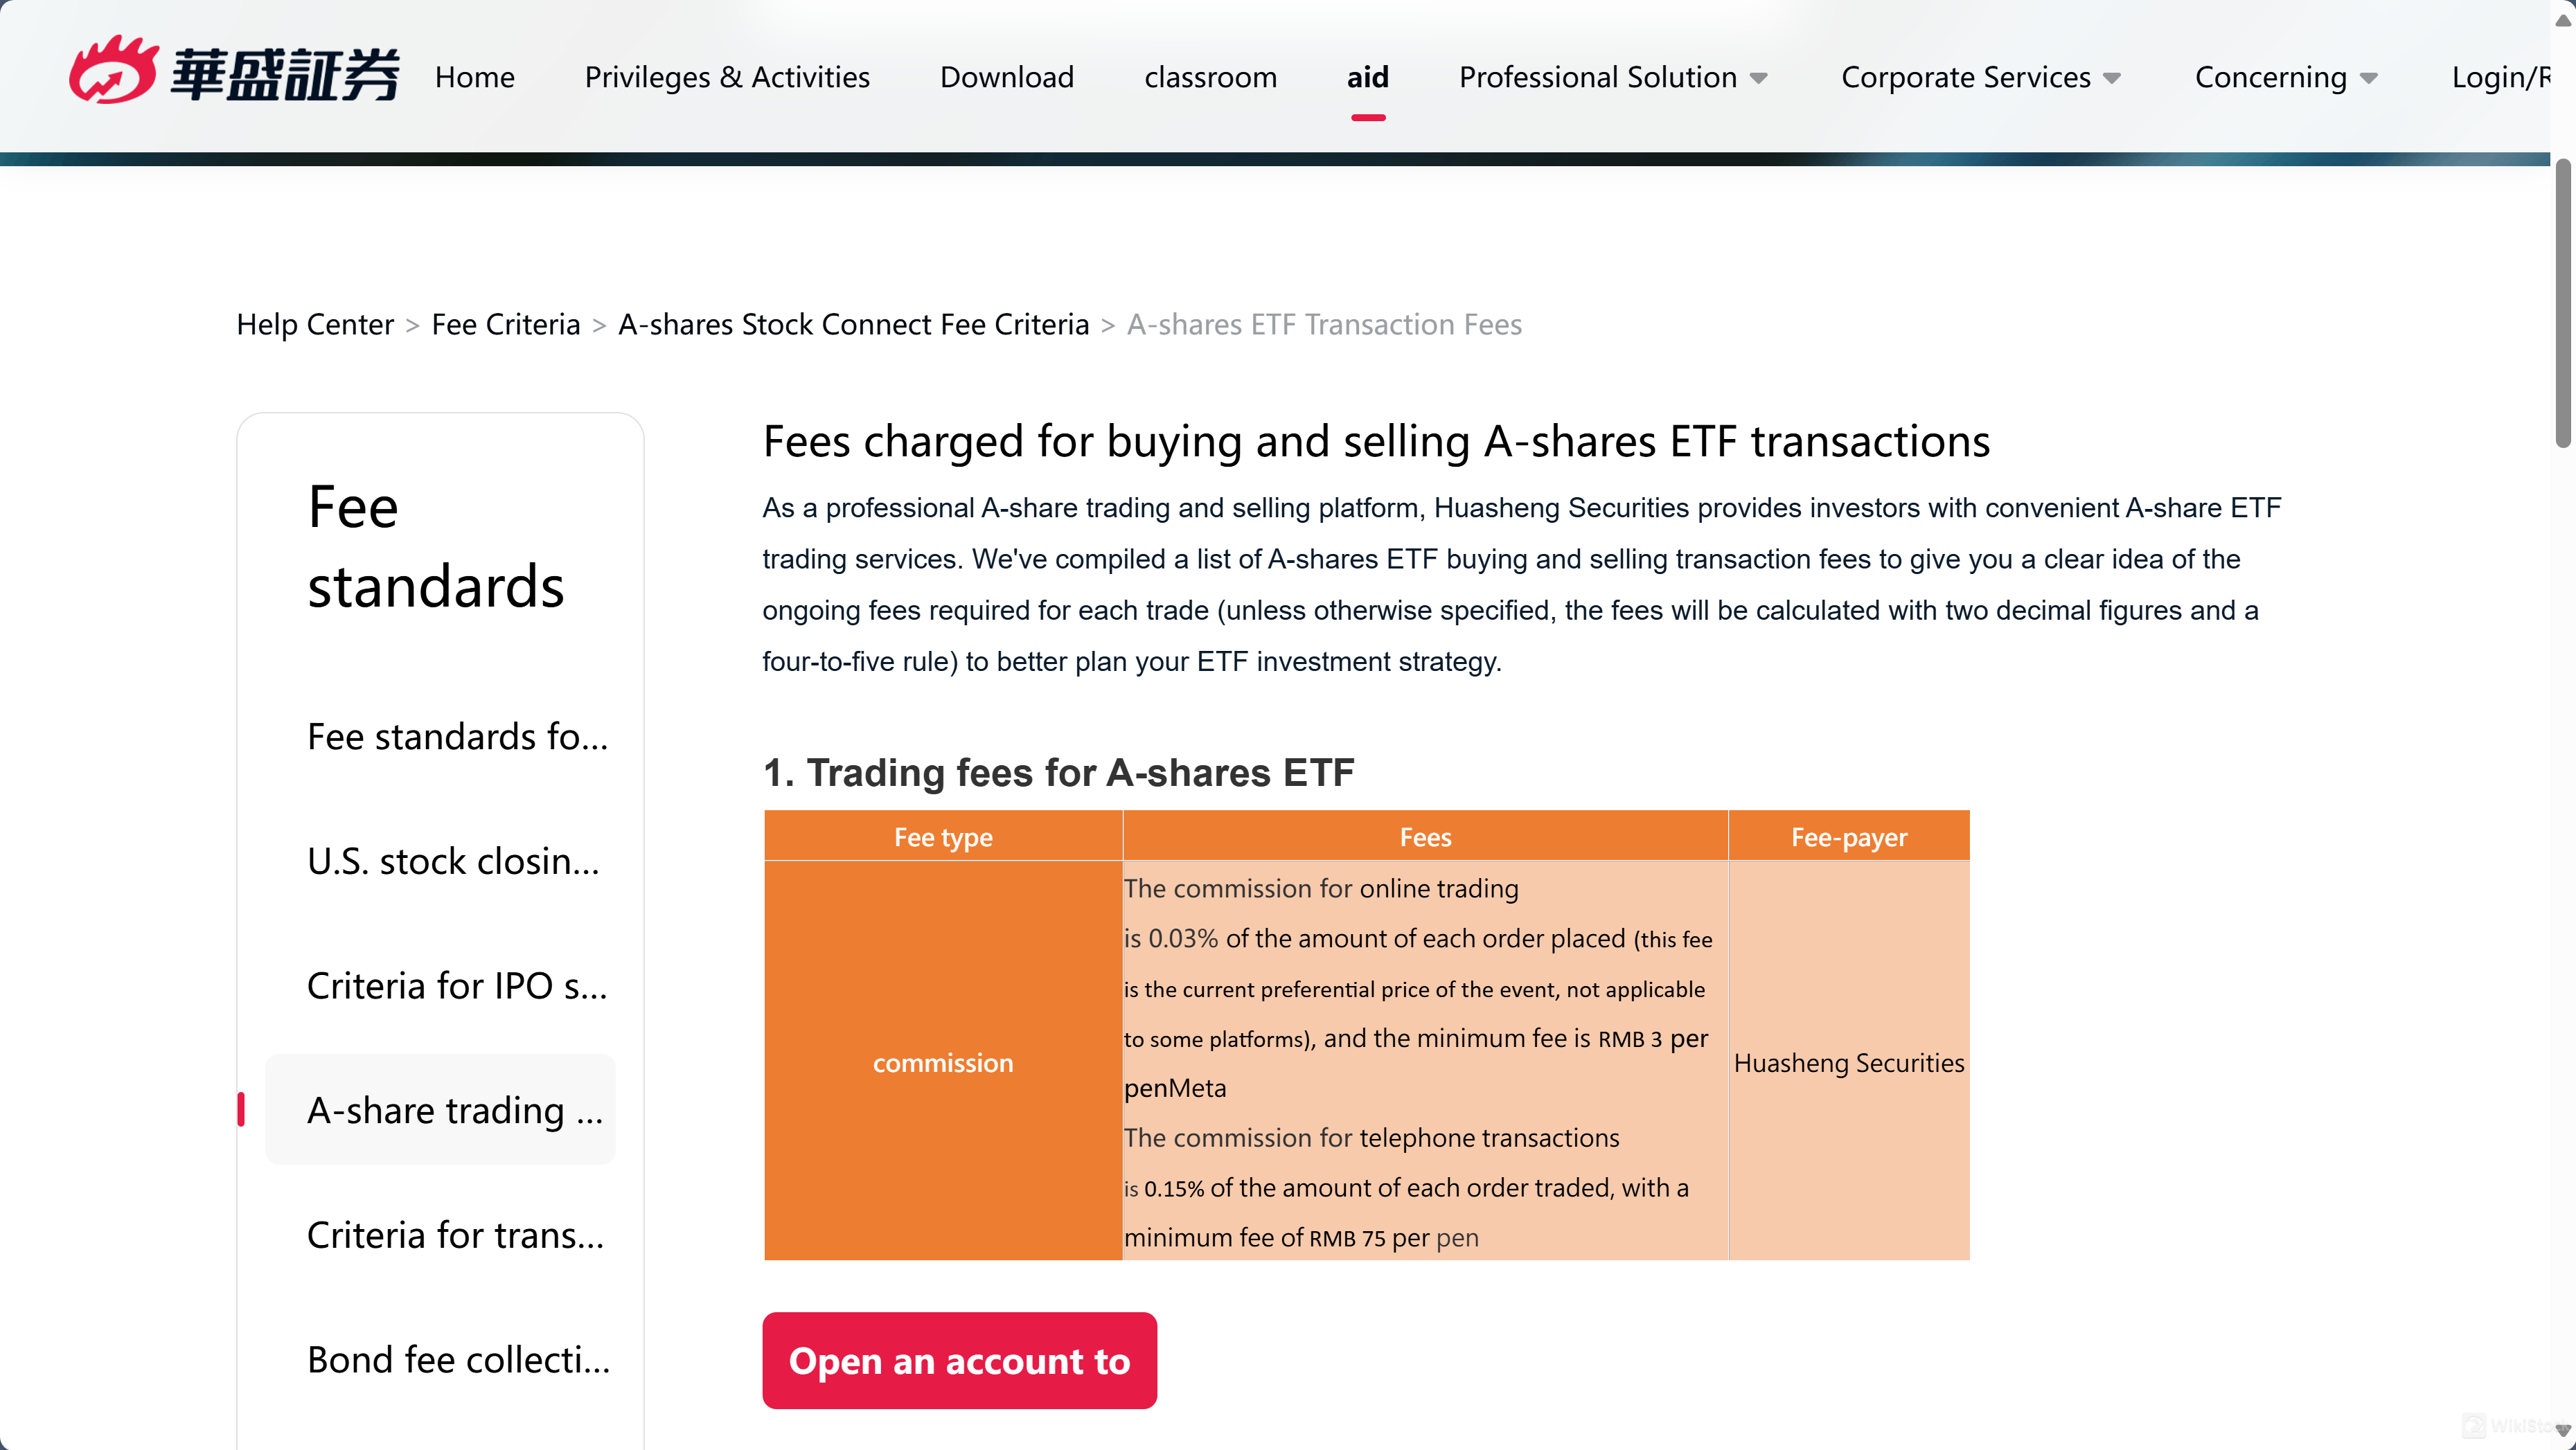Open Fee Criteria breadcrumb link
The height and width of the screenshot is (1450, 2576).
506,324
